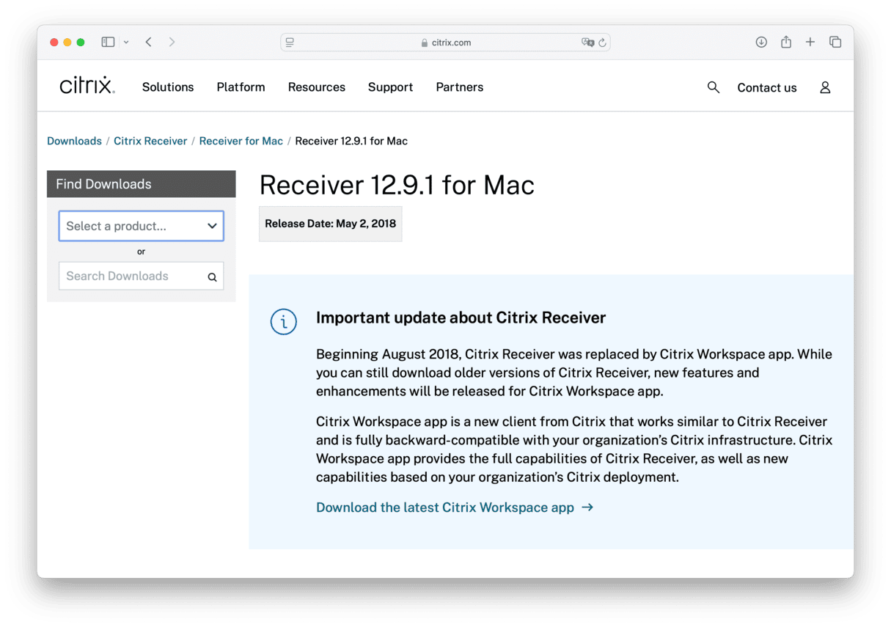
Task: Go forward with the Safari forward arrow
Action: [x=172, y=43]
